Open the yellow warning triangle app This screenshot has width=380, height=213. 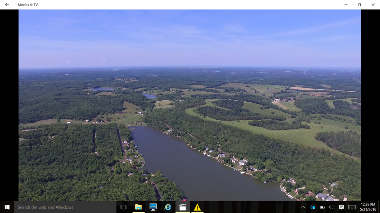pos(197,207)
